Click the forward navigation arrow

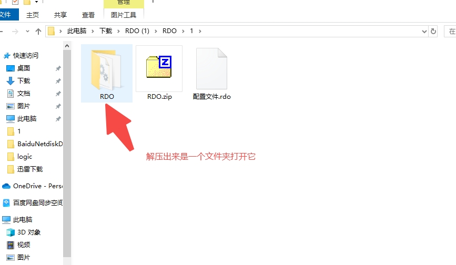point(16,32)
